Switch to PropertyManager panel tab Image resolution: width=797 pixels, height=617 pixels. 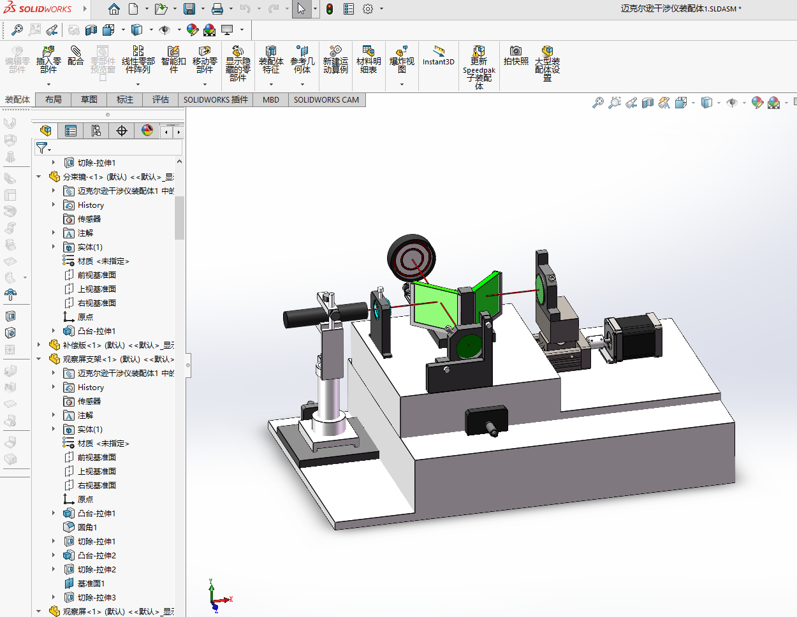click(x=71, y=131)
